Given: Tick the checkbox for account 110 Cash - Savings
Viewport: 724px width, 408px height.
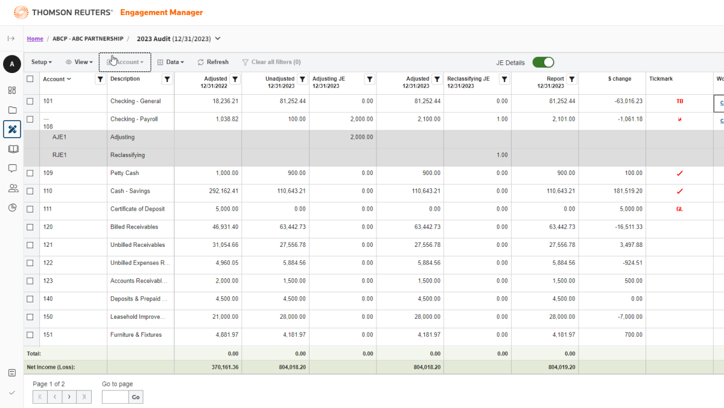Looking at the screenshot, I should point(30,191).
